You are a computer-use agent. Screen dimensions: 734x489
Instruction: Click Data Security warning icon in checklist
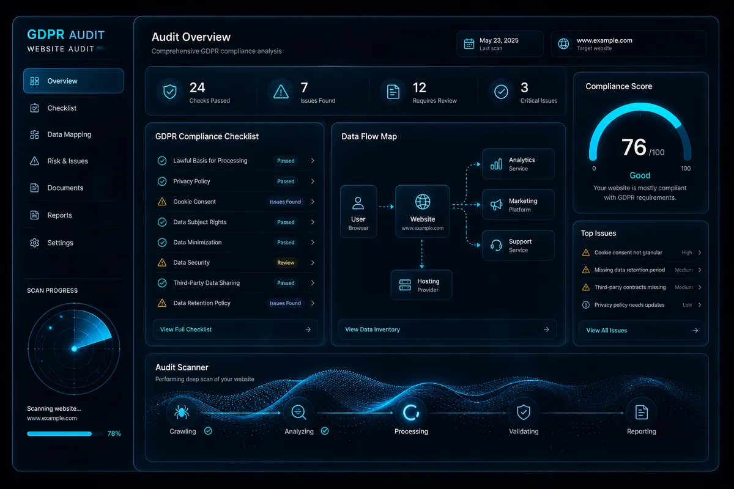pos(162,262)
